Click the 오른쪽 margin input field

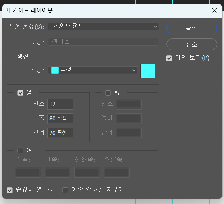117,172
